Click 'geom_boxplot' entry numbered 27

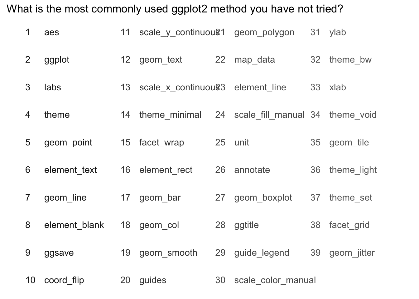pyautogui.click(x=263, y=198)
